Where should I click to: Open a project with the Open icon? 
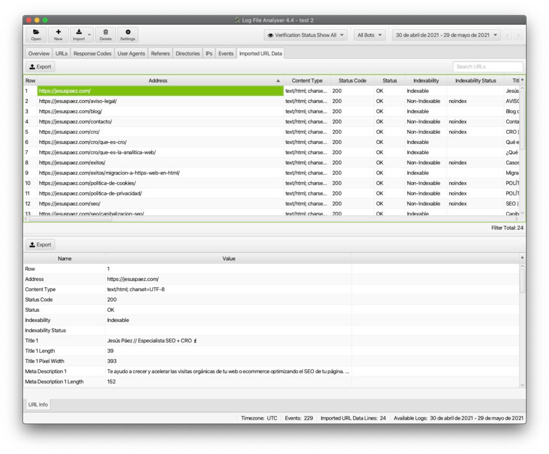36,35
